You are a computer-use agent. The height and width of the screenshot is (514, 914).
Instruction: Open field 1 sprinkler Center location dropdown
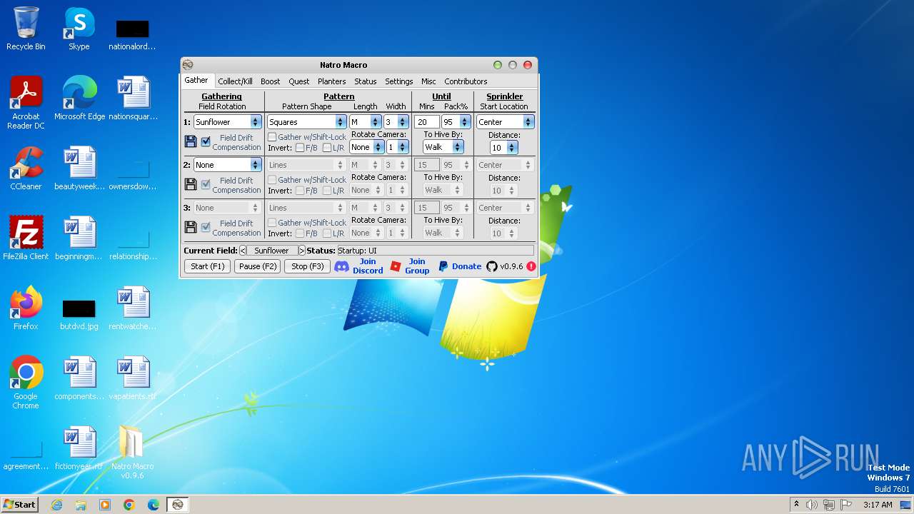[x=506, y=122]
